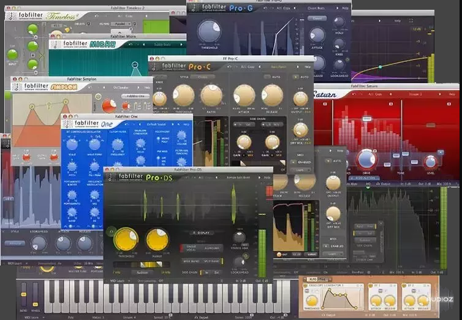Click the Pro-C Attack knob
Image resolution: width=462 pixels, height=320 pixels.
244,95
